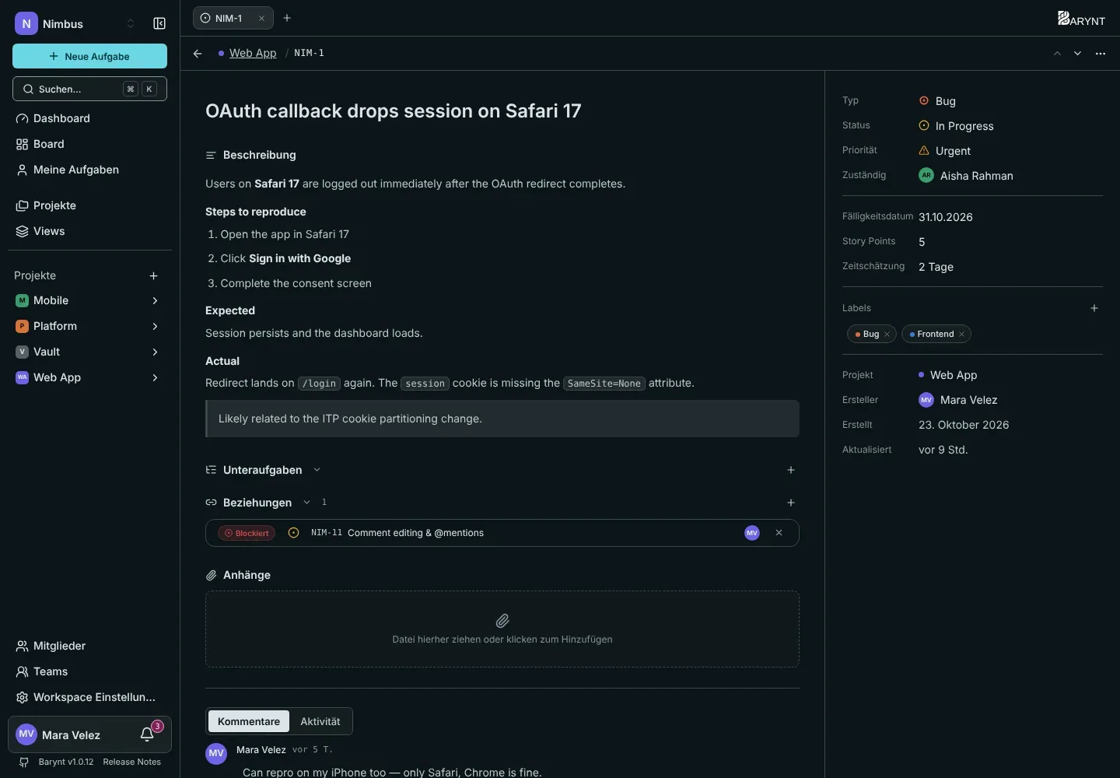
Task: Open the Nimbus workspace switcher
Action: pos(75,23)
